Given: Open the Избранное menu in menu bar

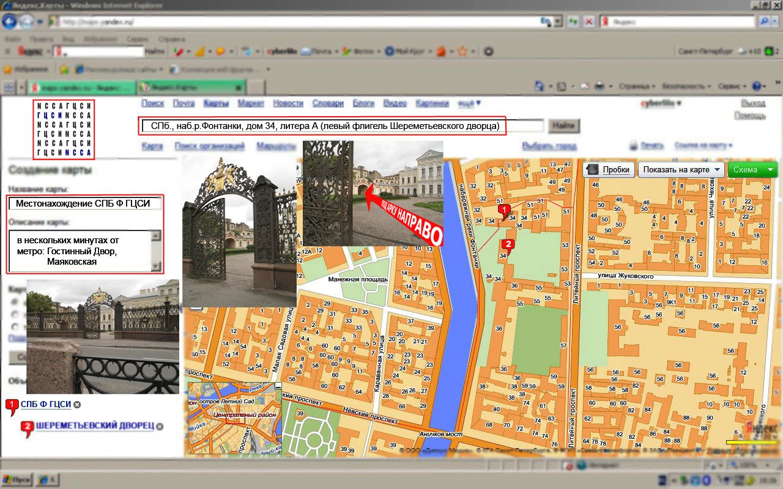Looking at the screenshot, I should pos(102,39).
